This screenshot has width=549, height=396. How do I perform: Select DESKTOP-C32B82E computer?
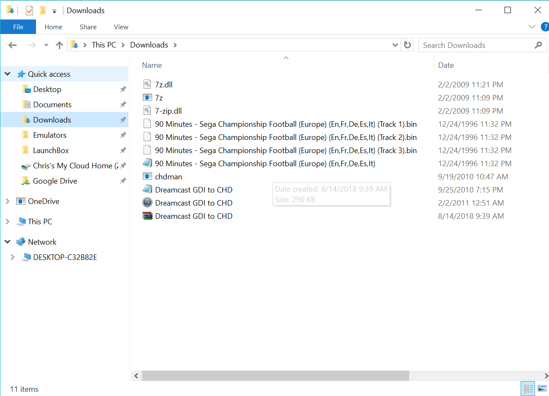[65, 257]
